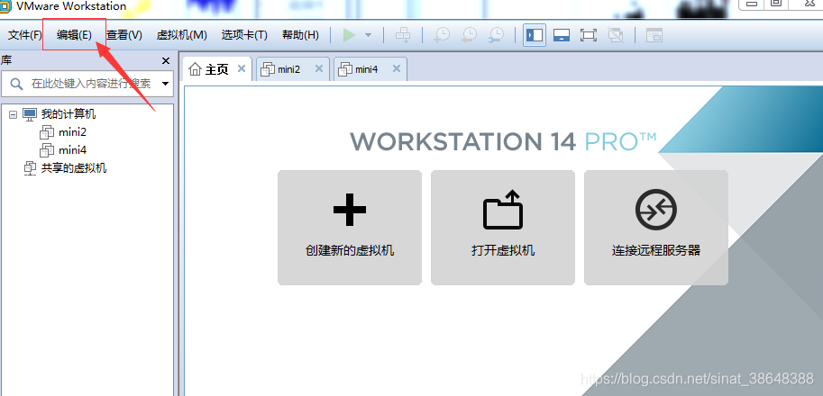Open the 编辑(E) menu
Image resolution: width=823 pixels, height=396 pixels.
coord(74,35)
